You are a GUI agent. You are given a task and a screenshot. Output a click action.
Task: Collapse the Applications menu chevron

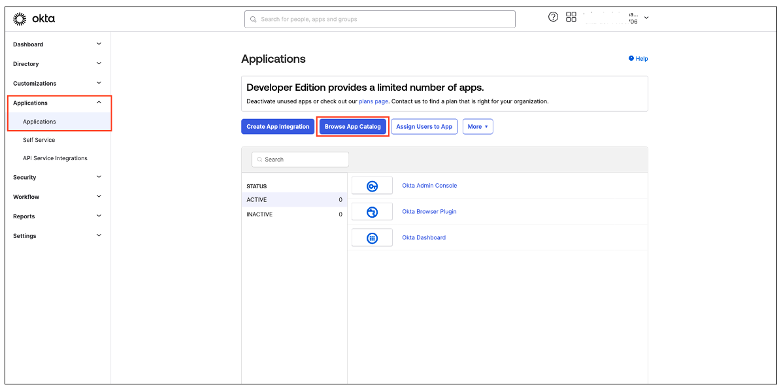[99, 103]
